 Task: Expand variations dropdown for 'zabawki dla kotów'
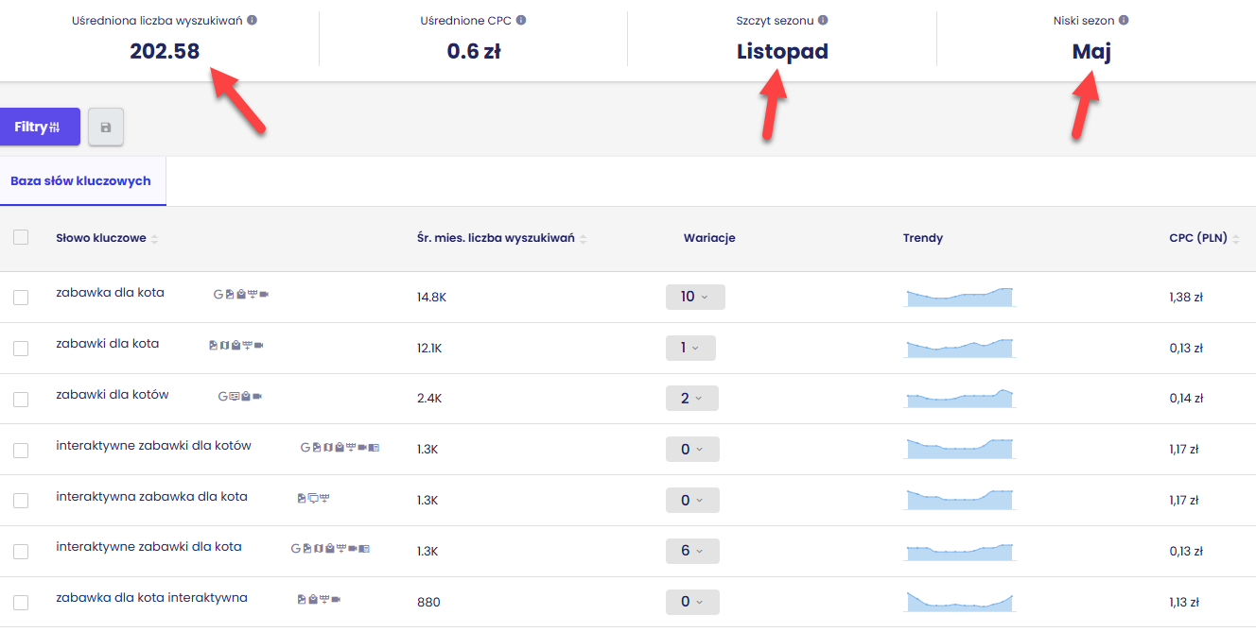pyautogui.click(x=692, y=399)
